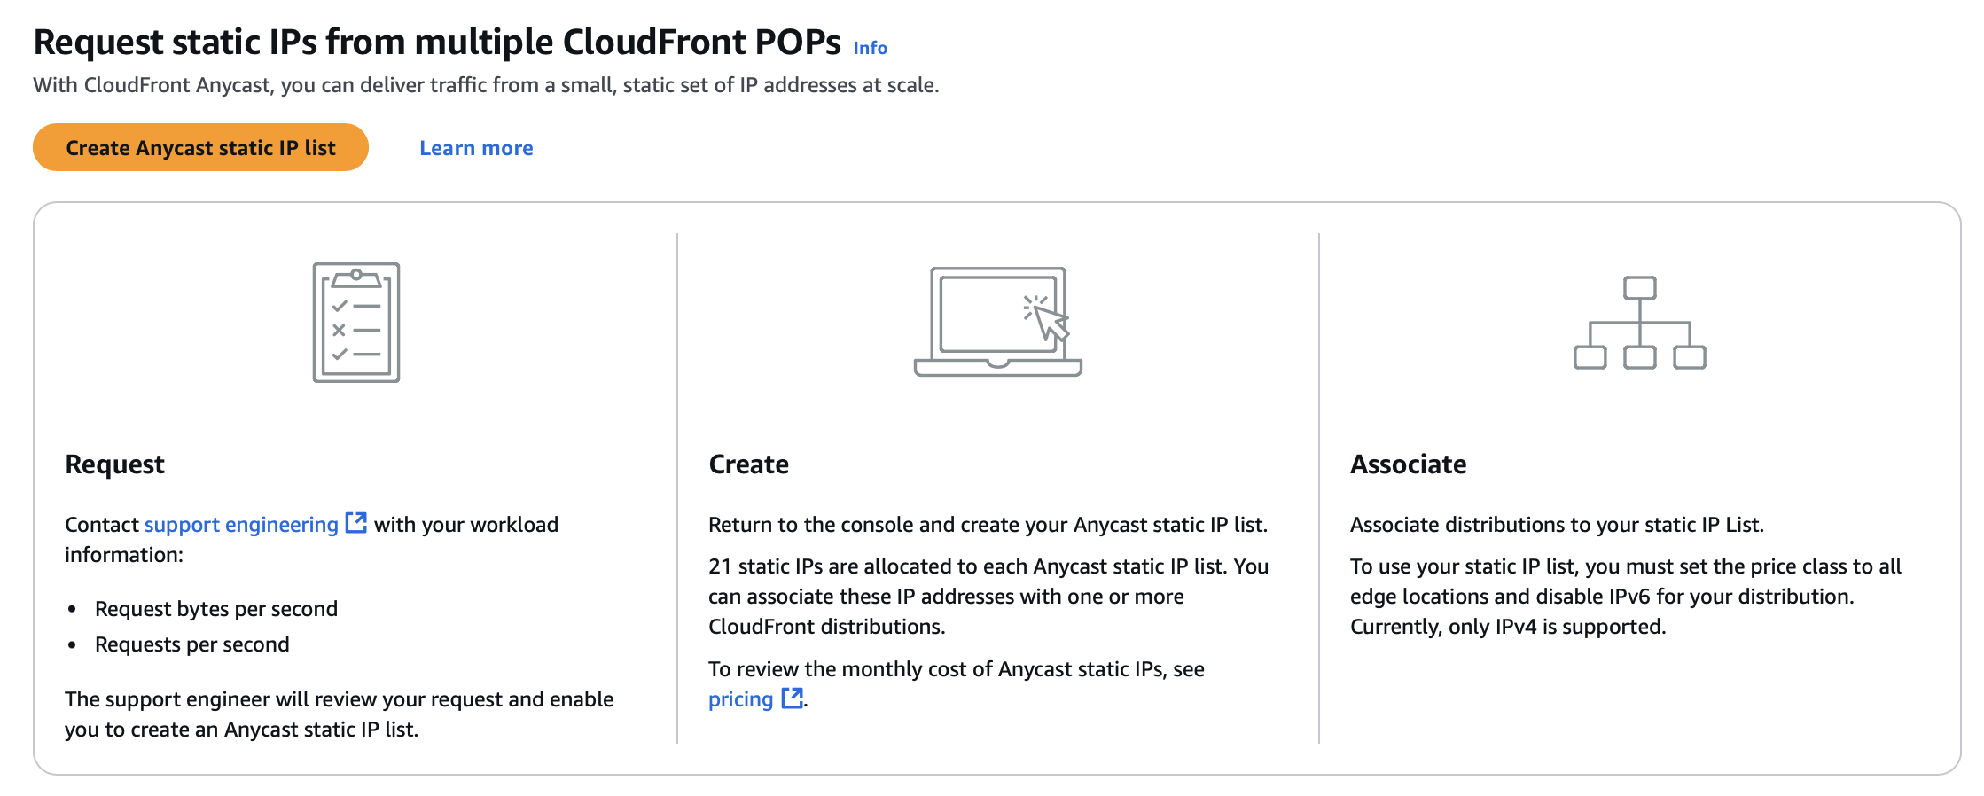Click the external-link icon after support engineering
The height and width of the screenshot is (796, 1984).
[x=355, y=523]
